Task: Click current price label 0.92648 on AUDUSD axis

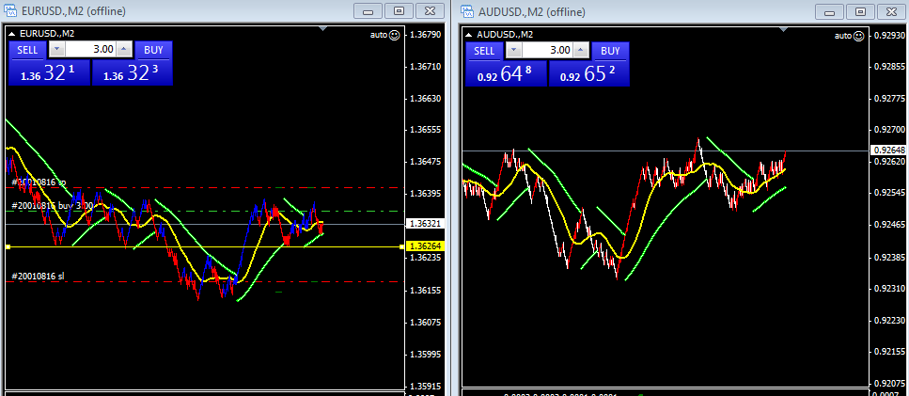Action: point(886,150)
